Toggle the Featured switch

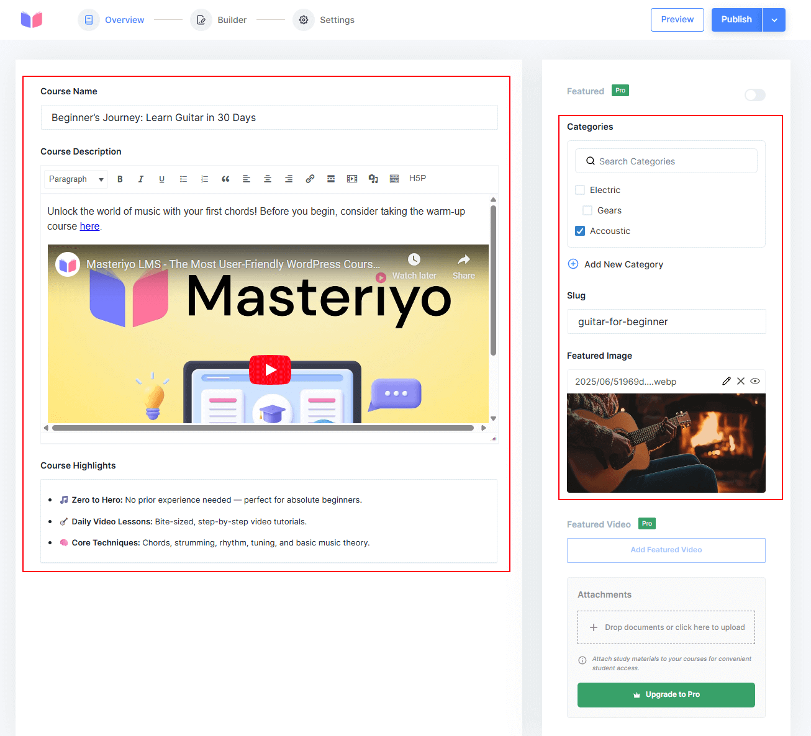[x=755, y=95]
